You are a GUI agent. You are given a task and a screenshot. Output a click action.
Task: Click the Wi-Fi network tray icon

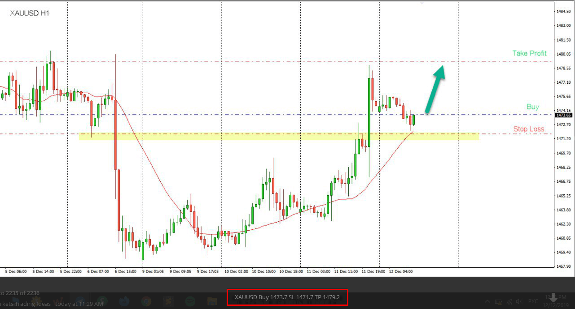pyautogui.click(x=509, y=301)
